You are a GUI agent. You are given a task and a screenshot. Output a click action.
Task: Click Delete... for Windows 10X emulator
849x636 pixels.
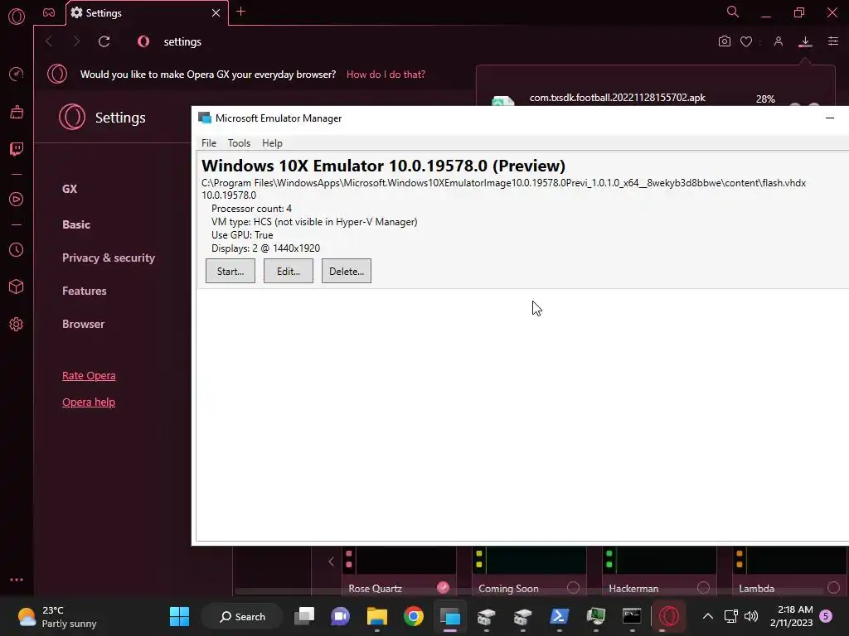346,271
